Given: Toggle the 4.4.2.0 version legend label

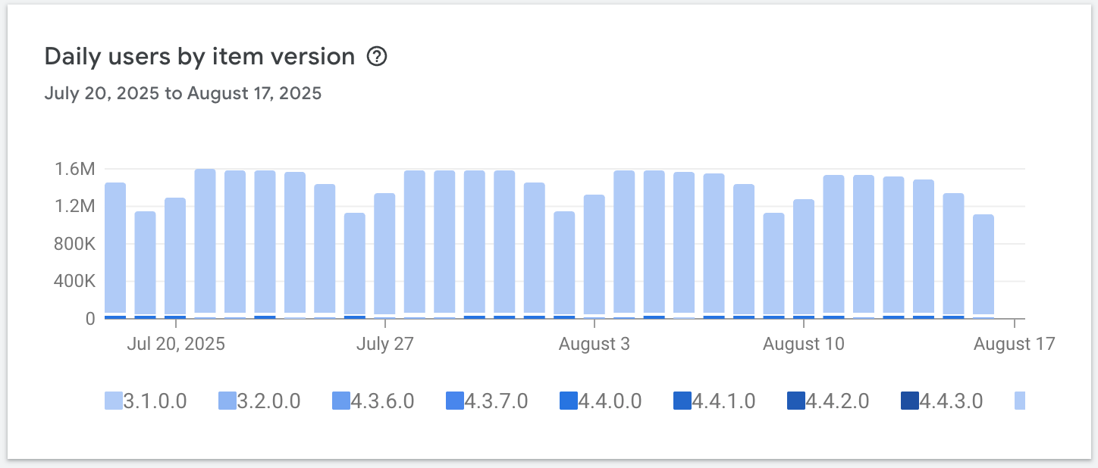Looking at the screenshot, I should [x=837, y=401].
